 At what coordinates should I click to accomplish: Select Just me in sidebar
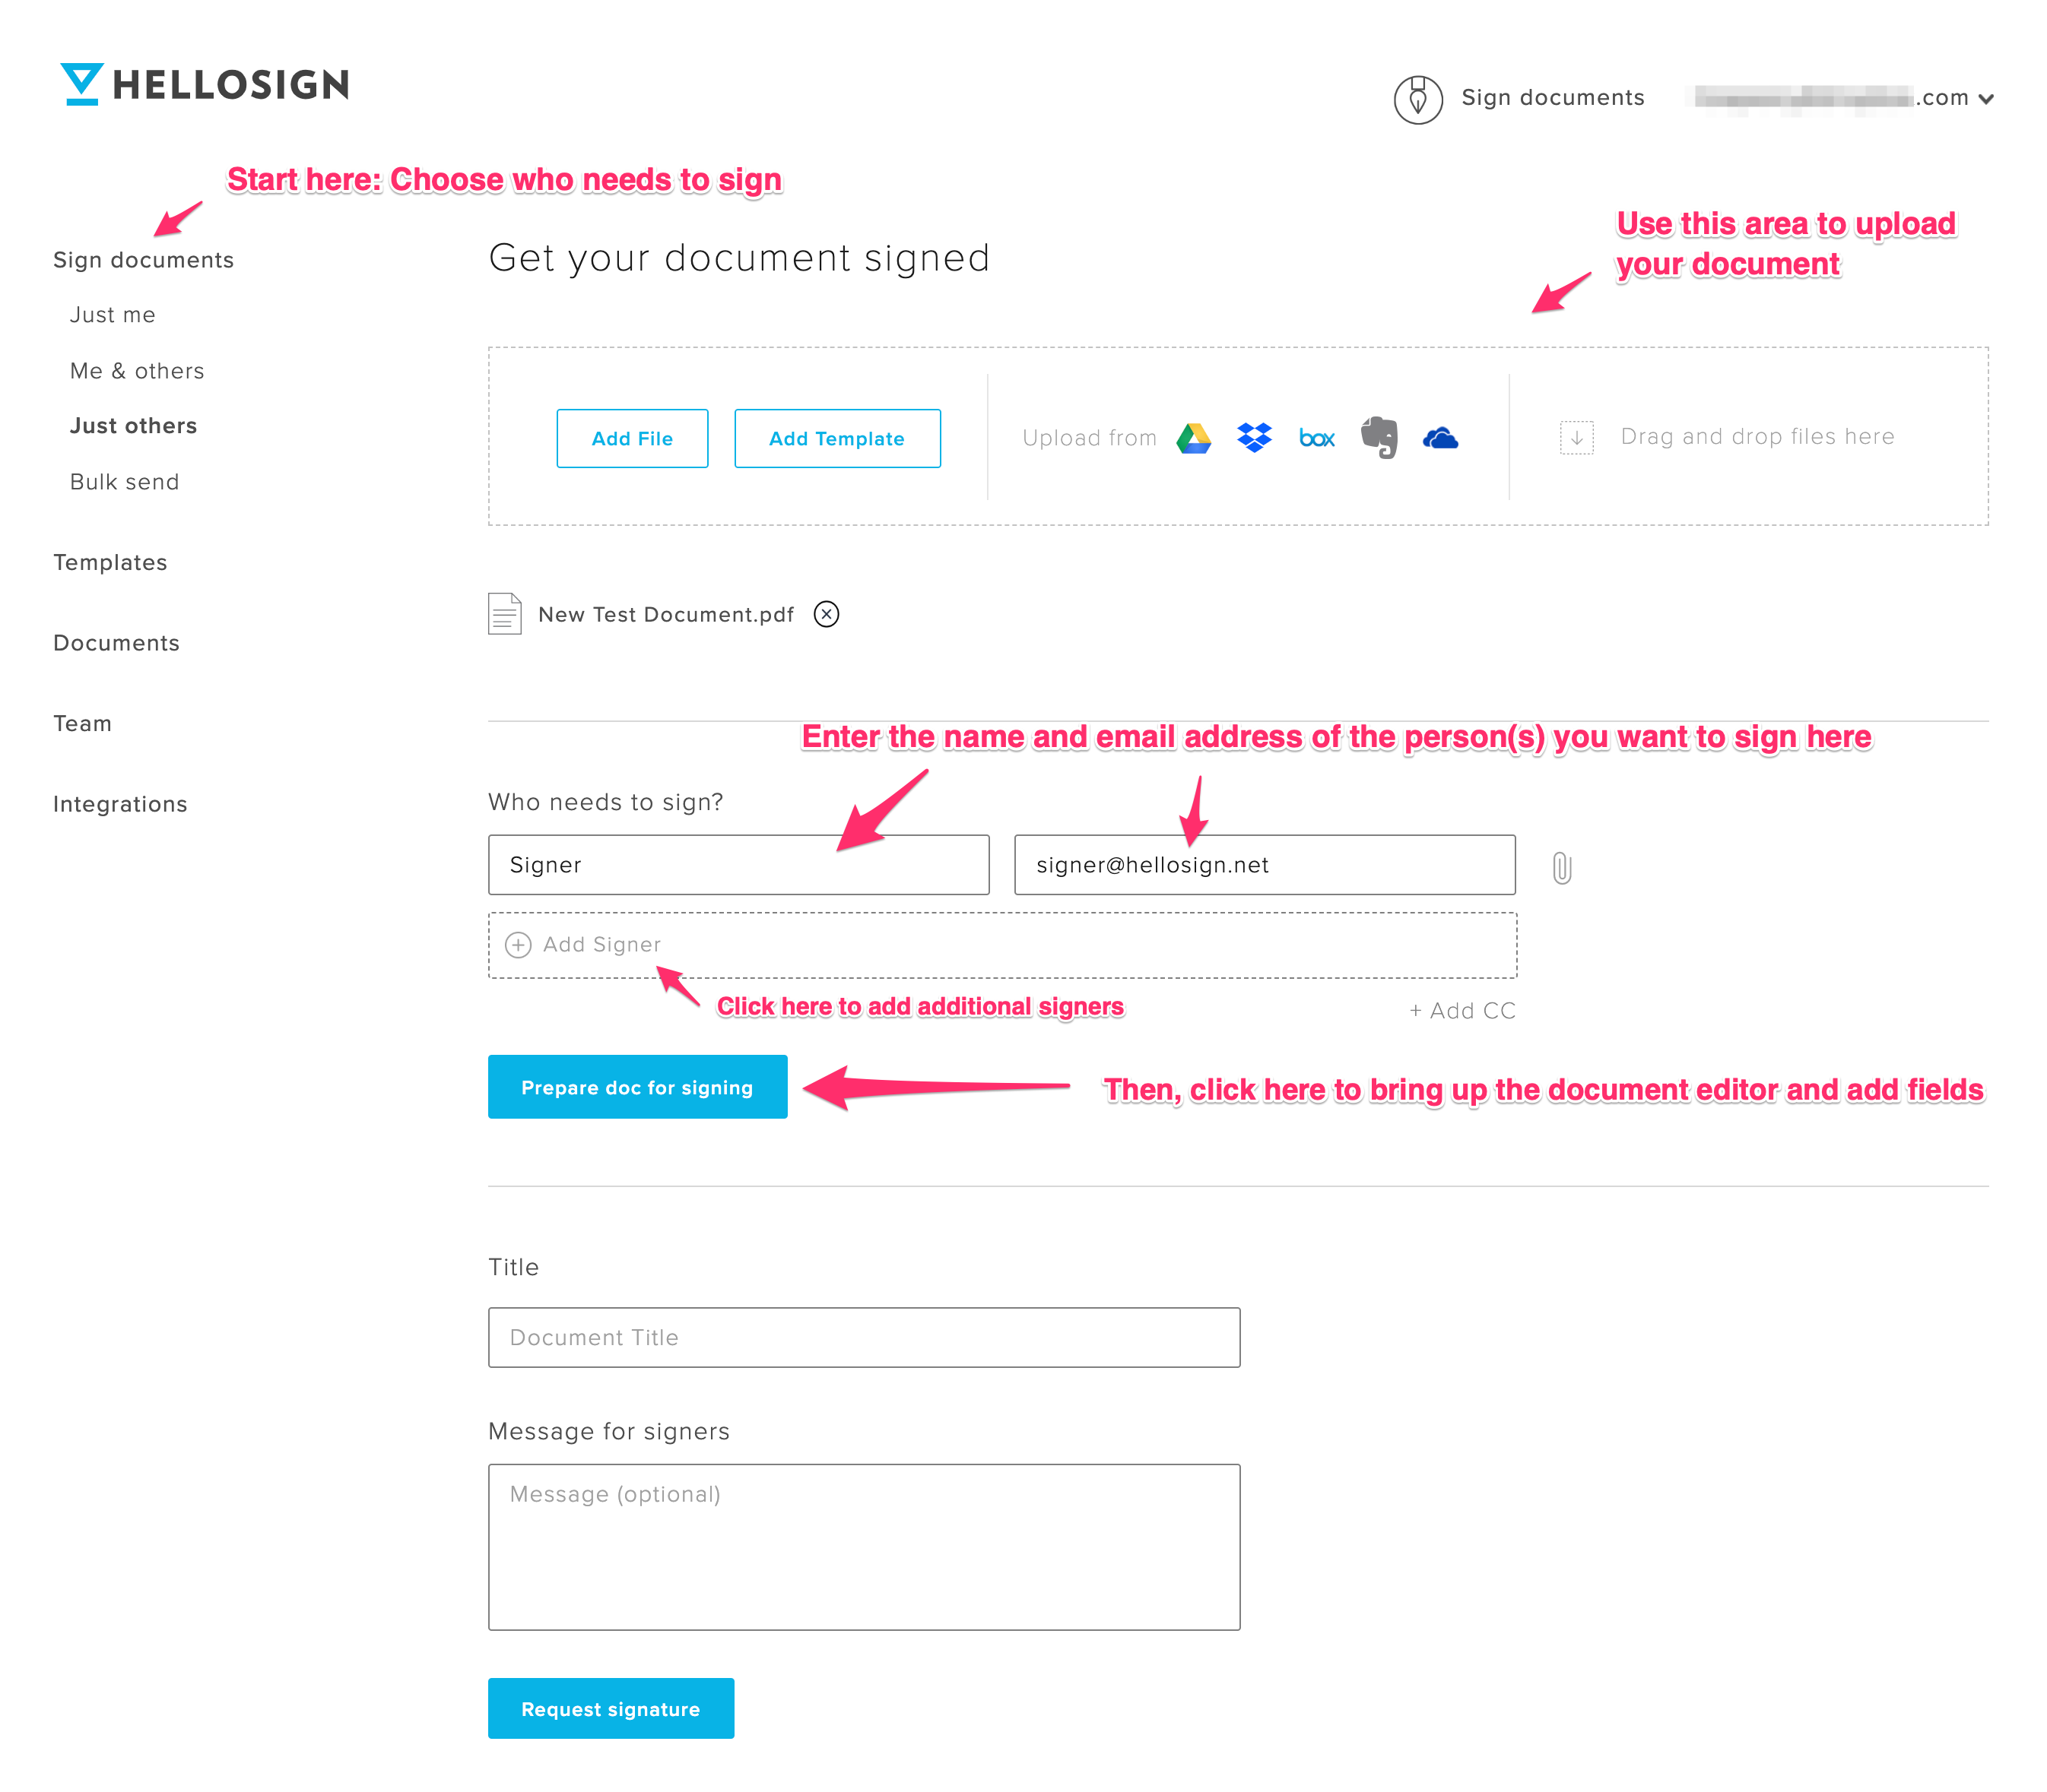pyautogui.click(x=113, y=315)
